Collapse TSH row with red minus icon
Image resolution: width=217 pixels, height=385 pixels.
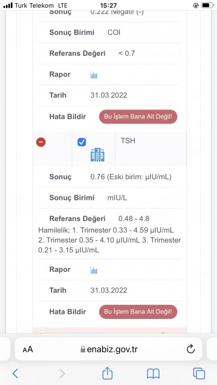41,142
